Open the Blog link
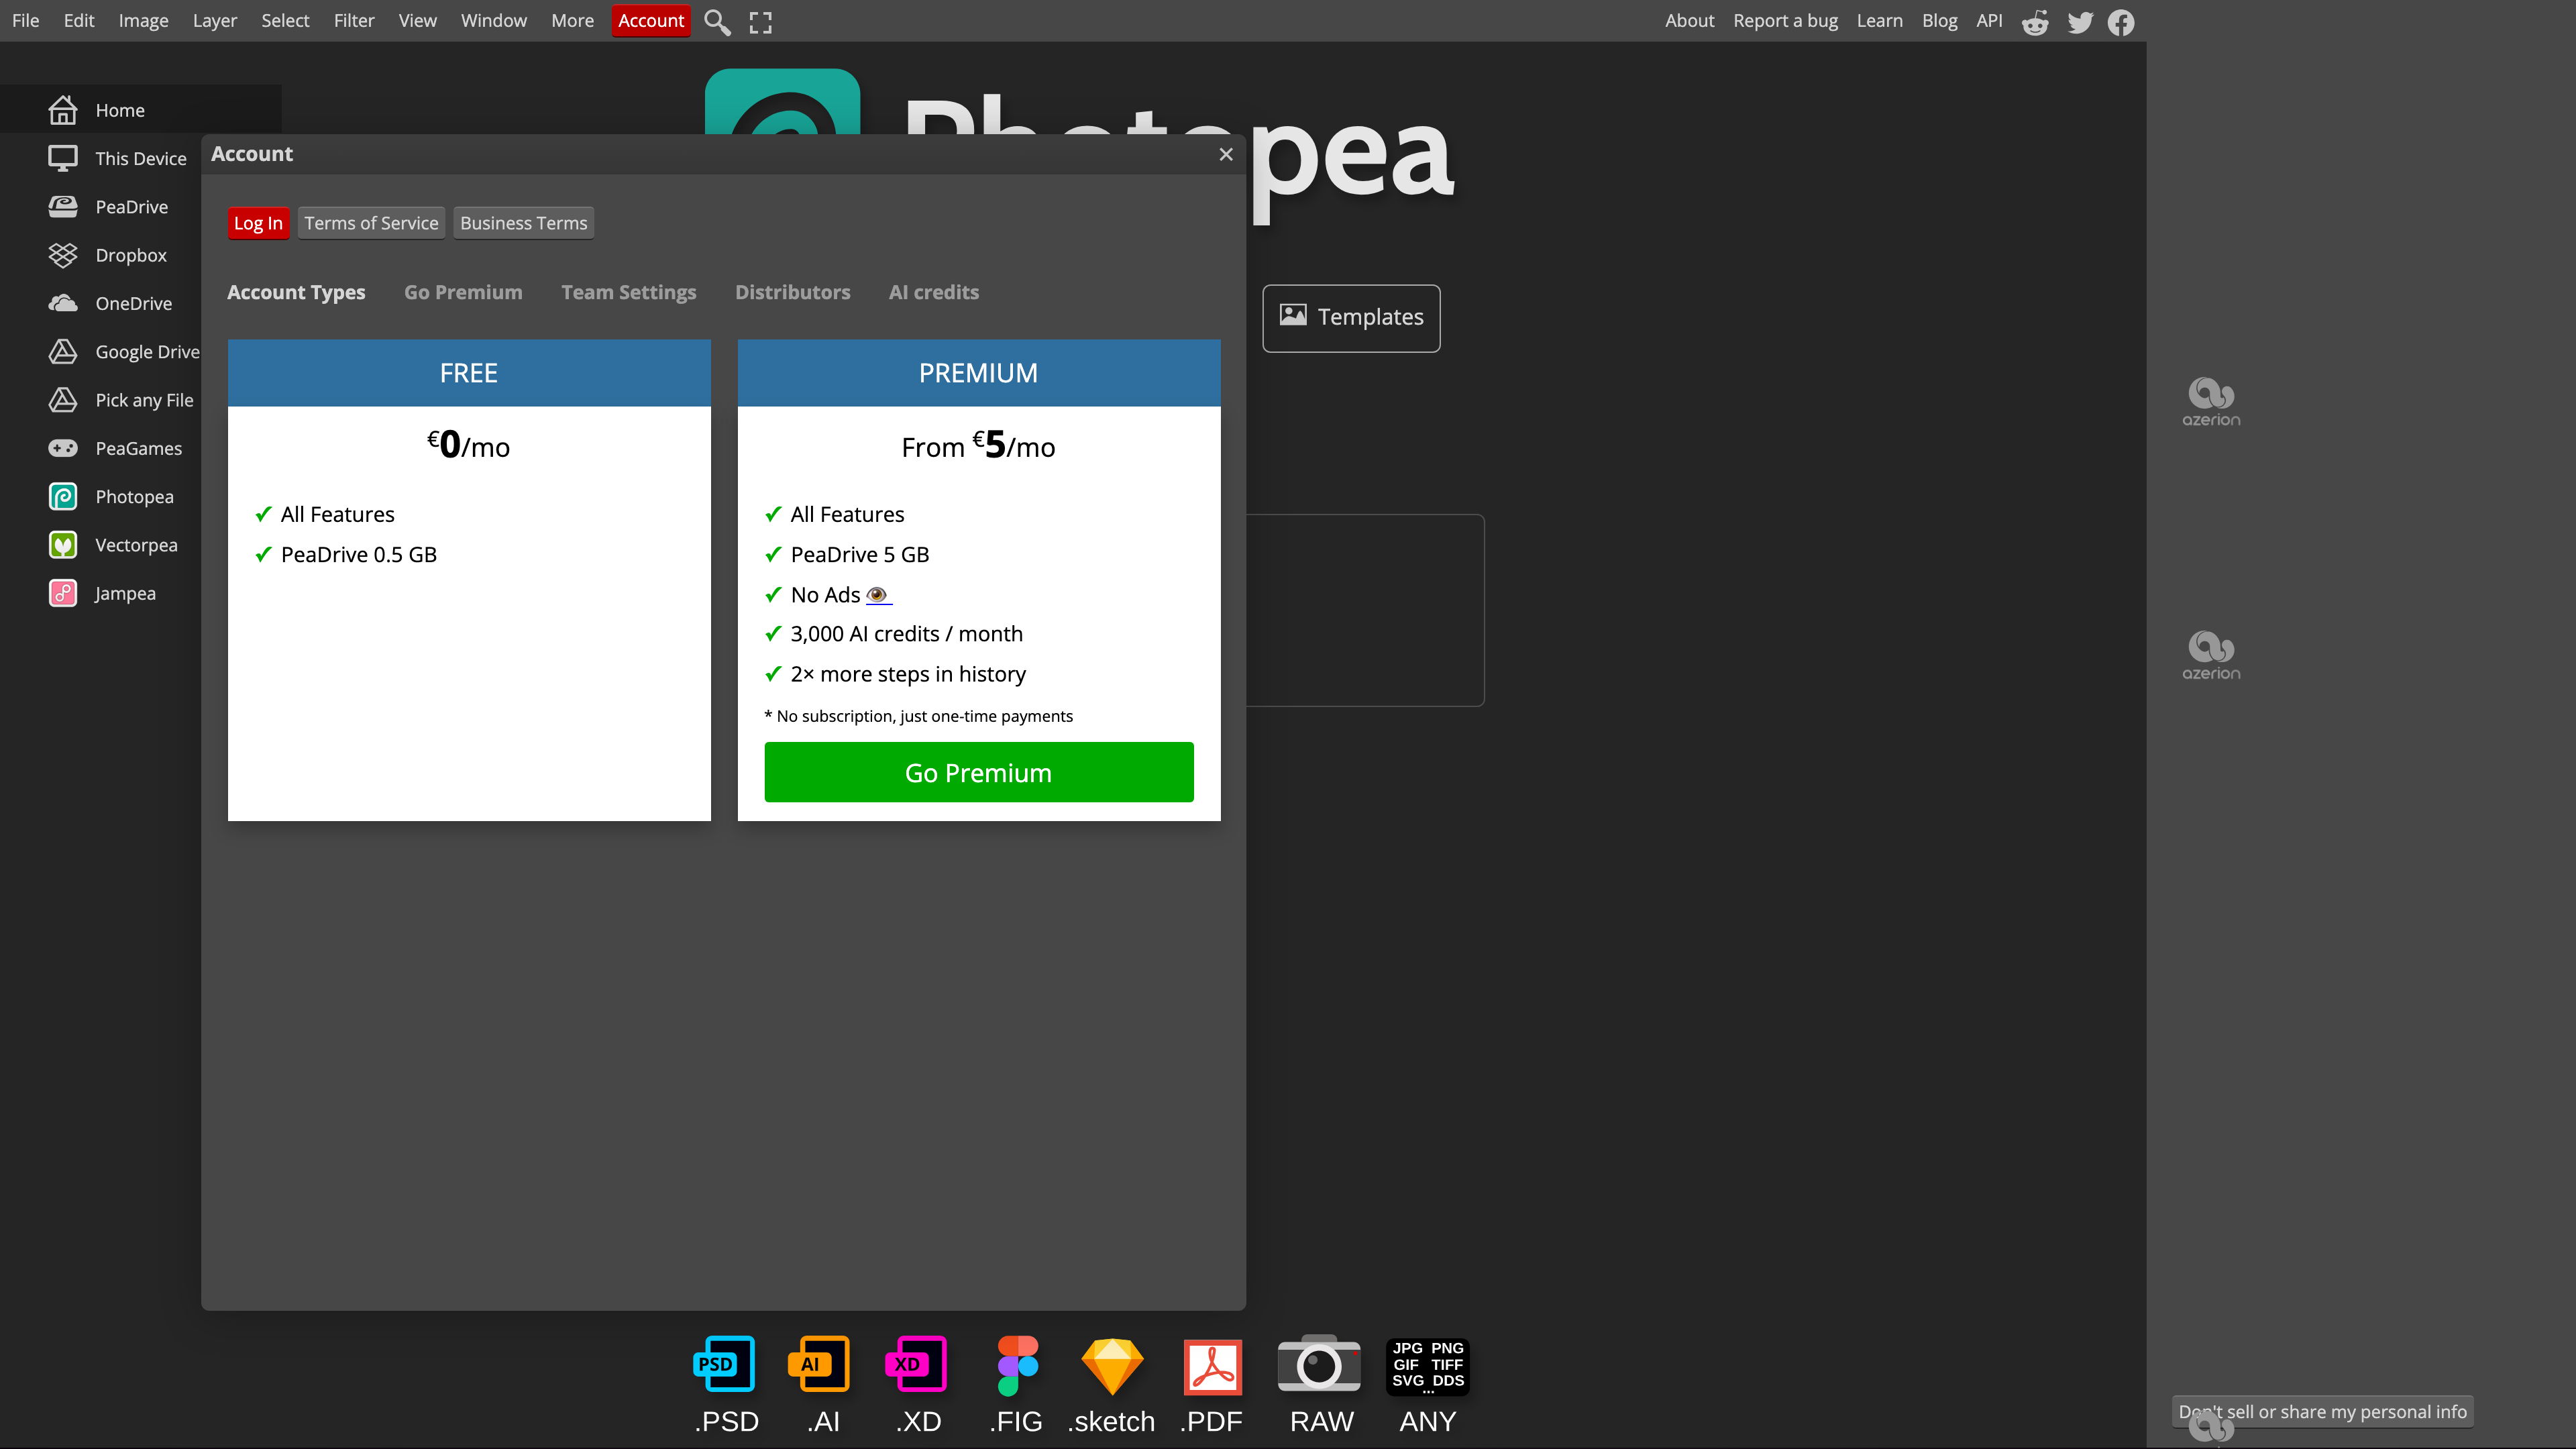 [x=1940, y=21]
